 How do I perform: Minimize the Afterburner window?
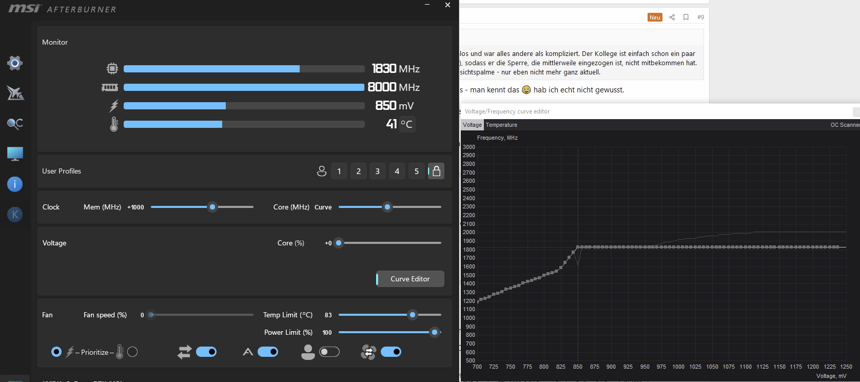point(427,5)
